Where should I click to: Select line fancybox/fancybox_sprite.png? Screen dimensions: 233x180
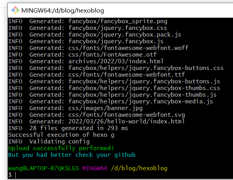[88, 21]
